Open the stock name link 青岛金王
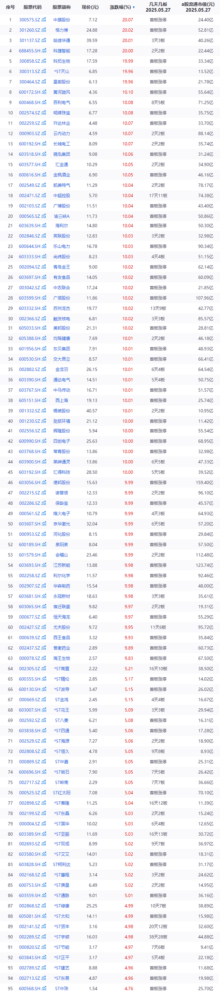Image resolution: width=220 pixels, height=994 pixels. (62, 267)
